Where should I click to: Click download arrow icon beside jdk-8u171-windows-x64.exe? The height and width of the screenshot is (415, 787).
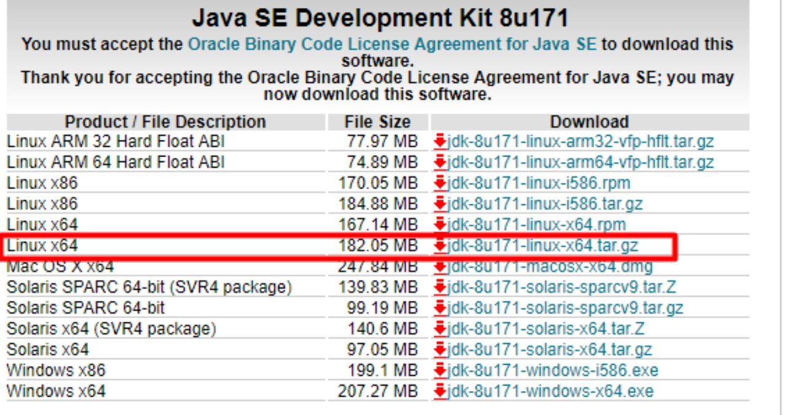pos(440,392)
